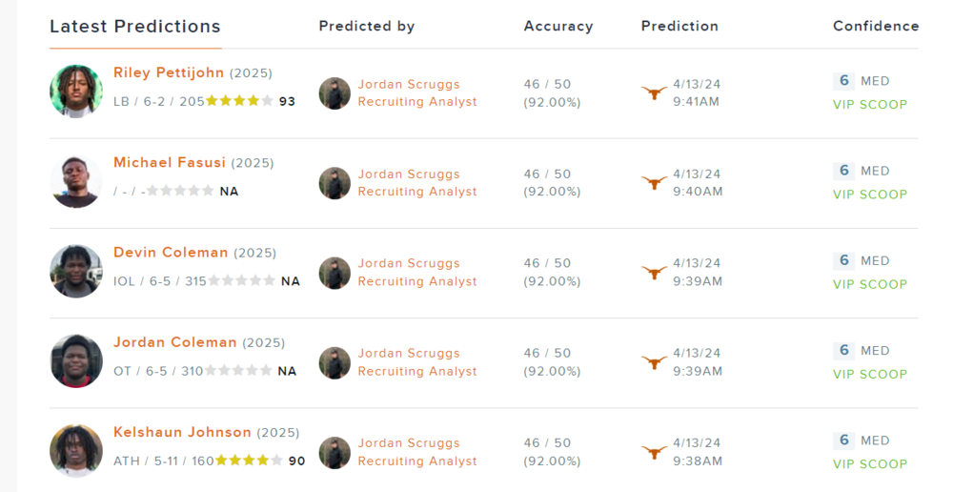Click analyst avatar in Devin Coleman row
The width and height of the screenshot is (953, 492).
pos(335,273)
